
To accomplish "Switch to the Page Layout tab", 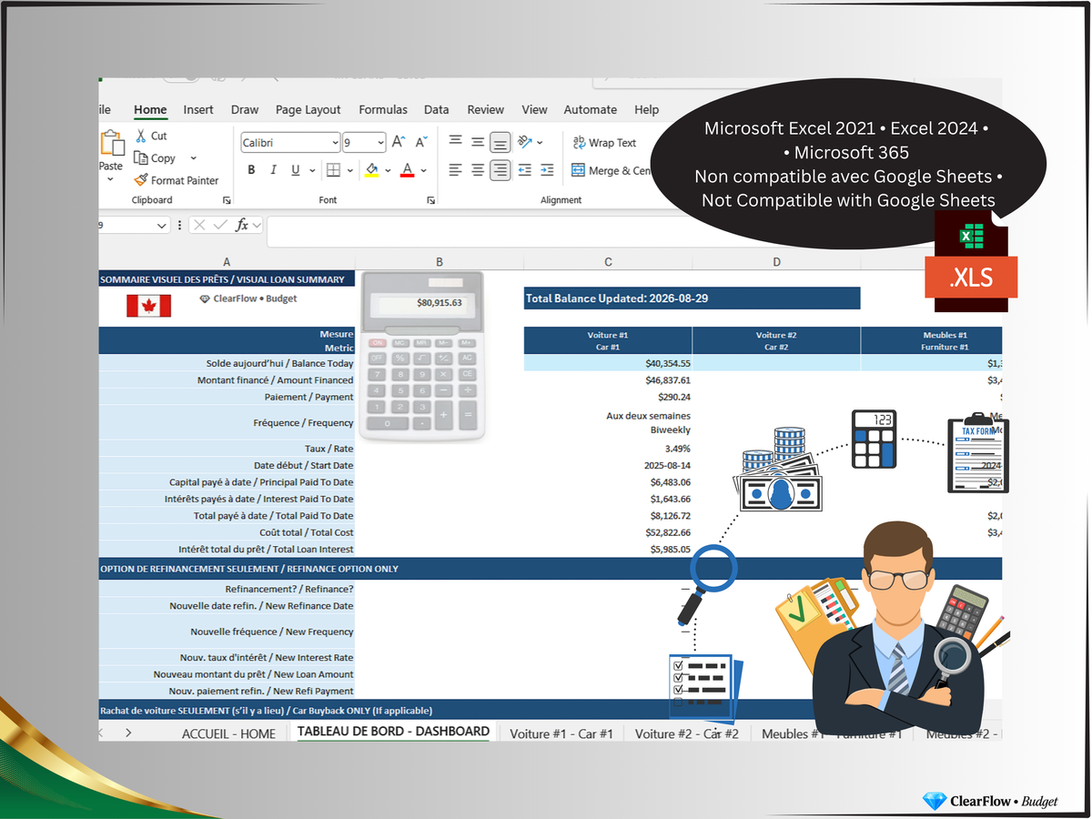I will [308, 109].
